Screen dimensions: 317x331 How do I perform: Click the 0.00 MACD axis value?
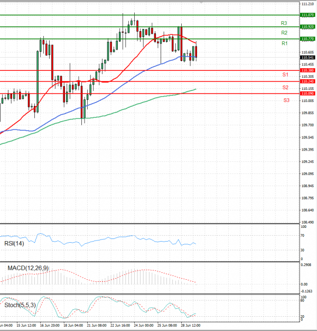(304, 284)
